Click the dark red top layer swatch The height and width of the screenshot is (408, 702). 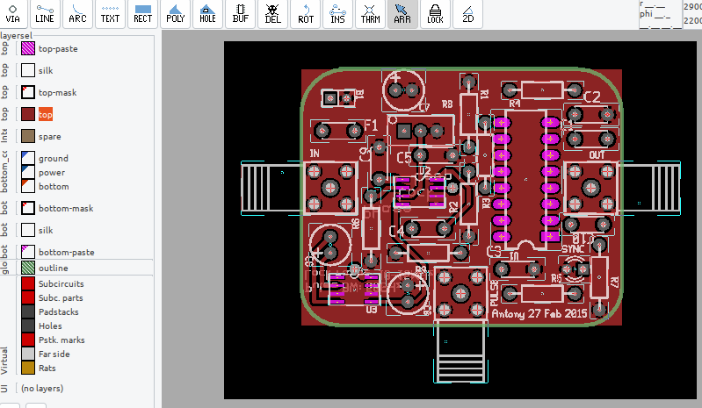click(x=28, y=114)
